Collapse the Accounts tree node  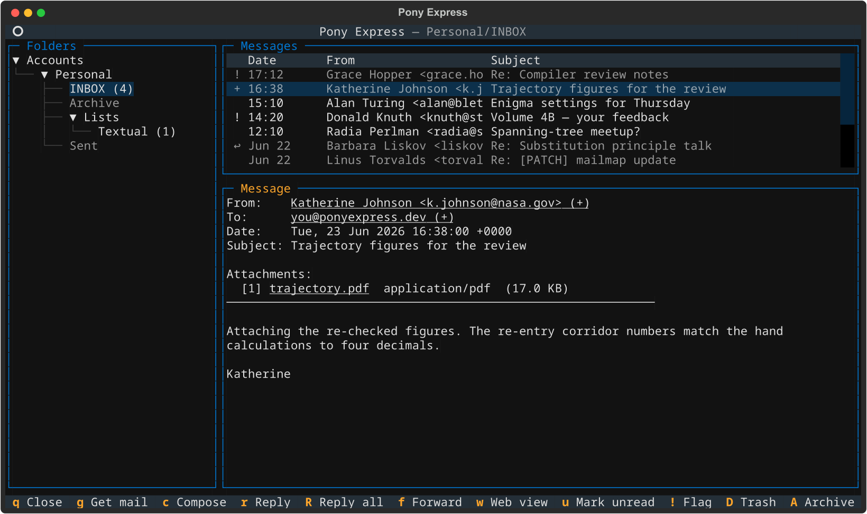point(16,61)
